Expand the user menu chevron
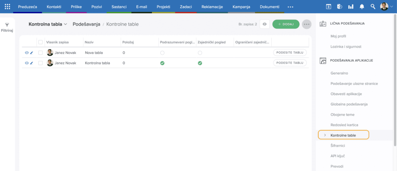Image resolution: width=397 pixels, height=171 pixels. click(392, 7)
